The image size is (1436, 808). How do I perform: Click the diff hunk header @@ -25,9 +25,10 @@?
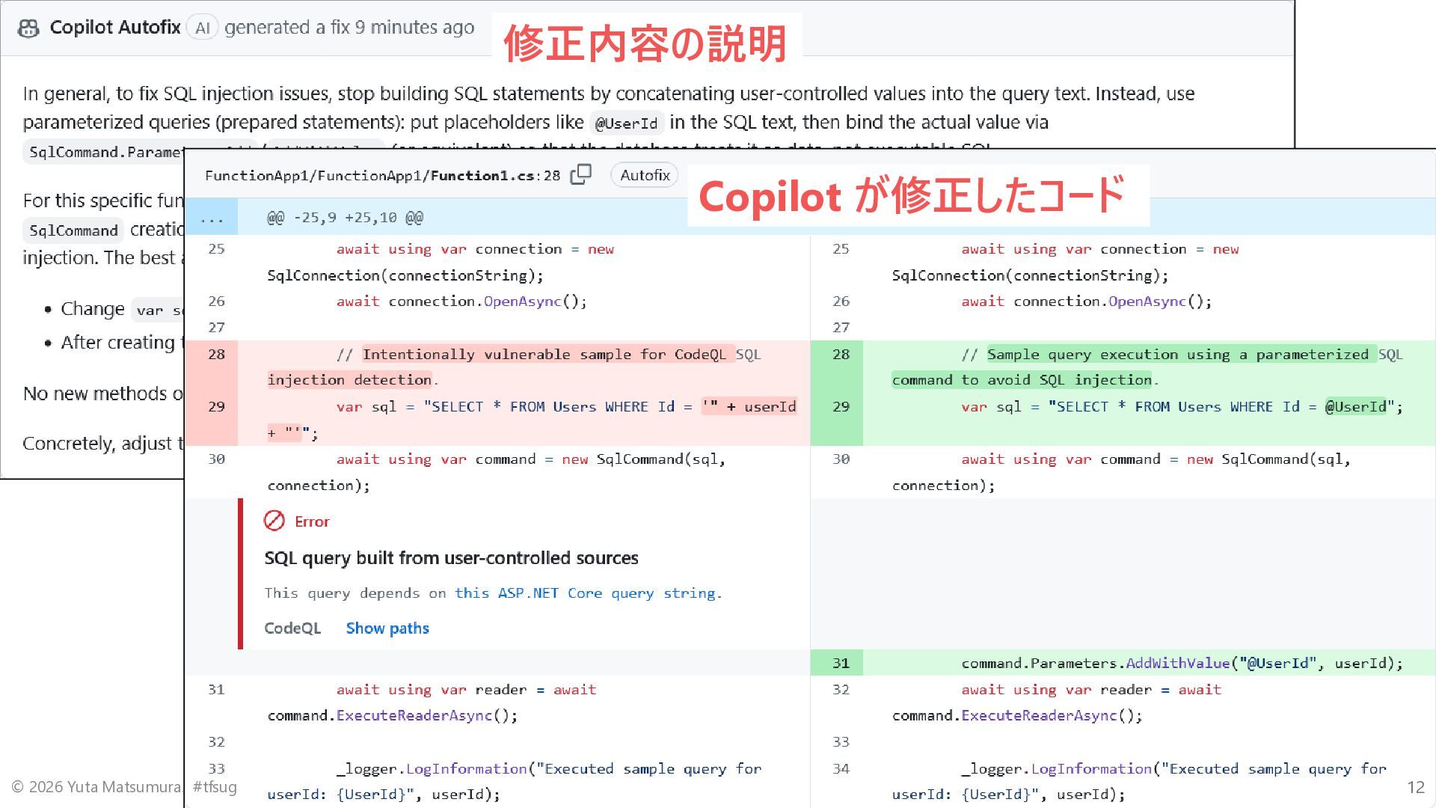coord(345,218)
